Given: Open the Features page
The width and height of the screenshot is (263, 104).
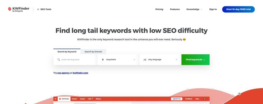Looking at the screenshot, I should tap(175, 9).
